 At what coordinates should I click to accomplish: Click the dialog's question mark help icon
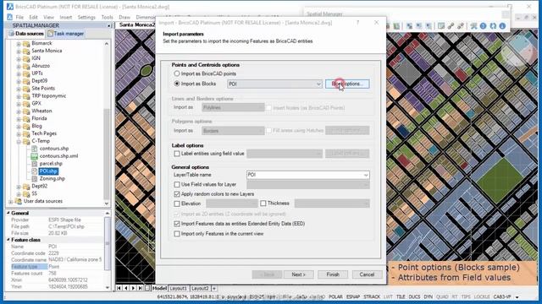357,23
